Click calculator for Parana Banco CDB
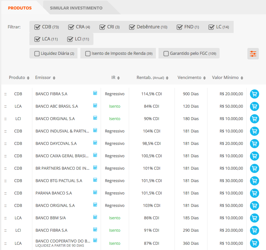The height and width of the screenshot is (250, 266). (95, 192)
